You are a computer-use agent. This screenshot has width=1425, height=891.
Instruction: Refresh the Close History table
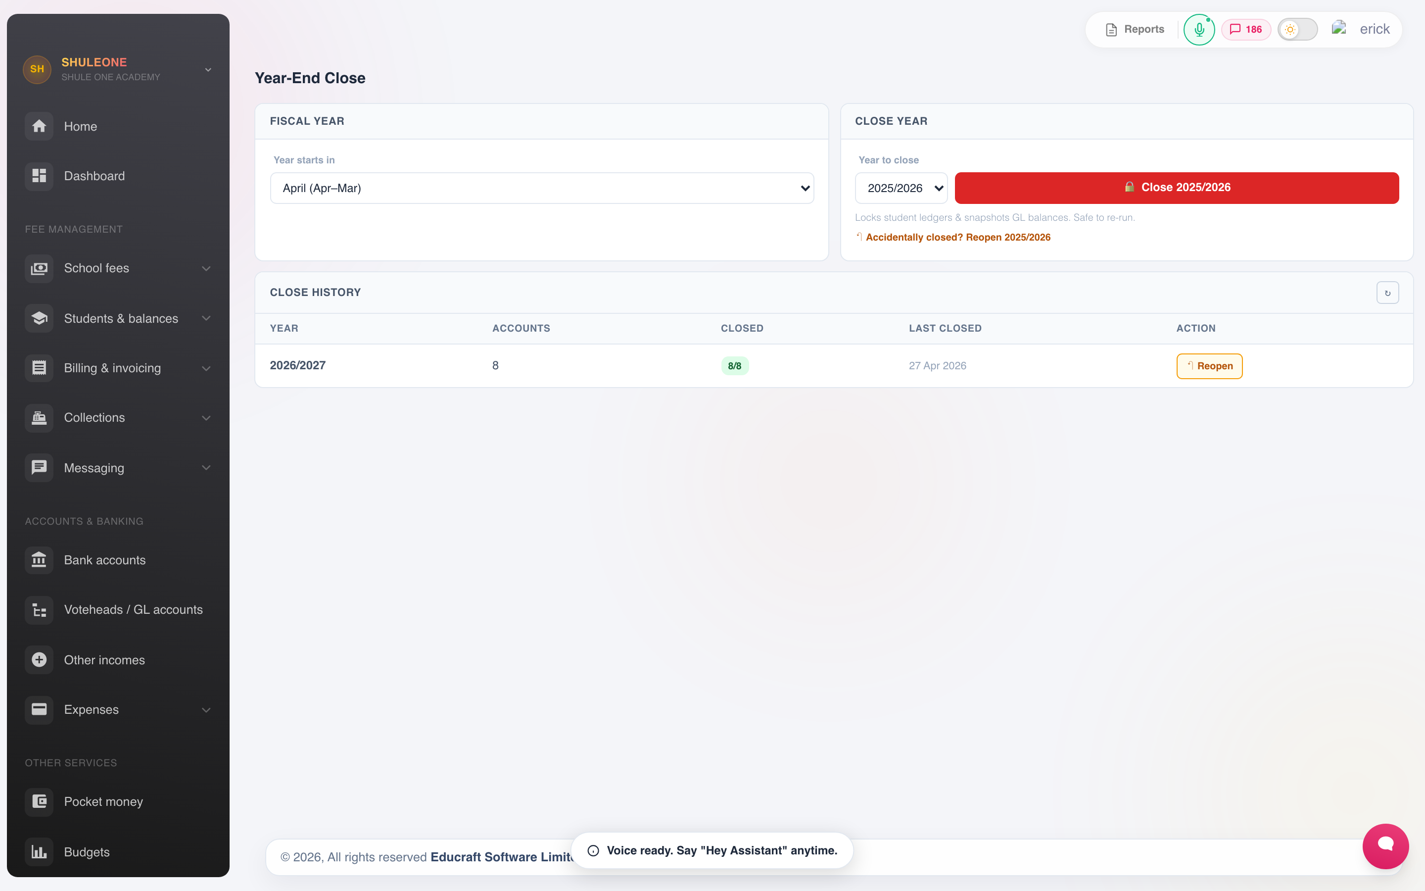point(1387,293)
